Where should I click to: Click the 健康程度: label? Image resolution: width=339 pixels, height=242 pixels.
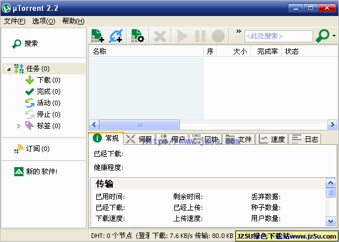pos(108,168)
